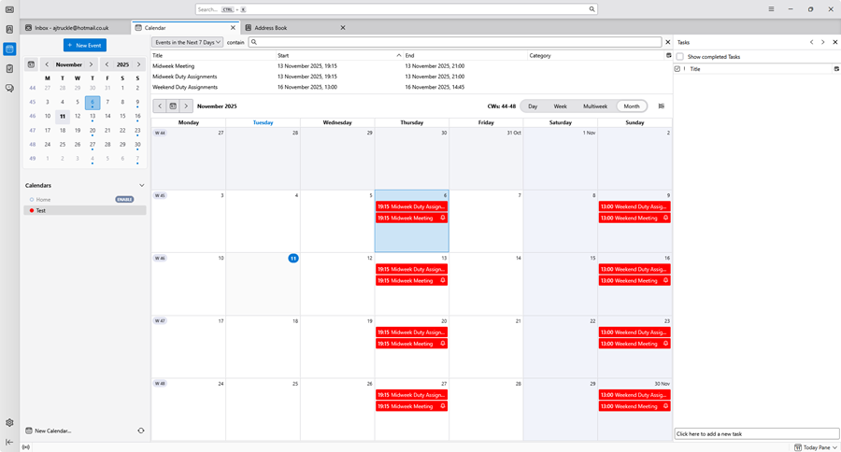Switch to the Inbox tab

(x=71, y=28)
